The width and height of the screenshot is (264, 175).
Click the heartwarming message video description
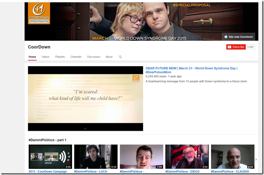point(196,82)
